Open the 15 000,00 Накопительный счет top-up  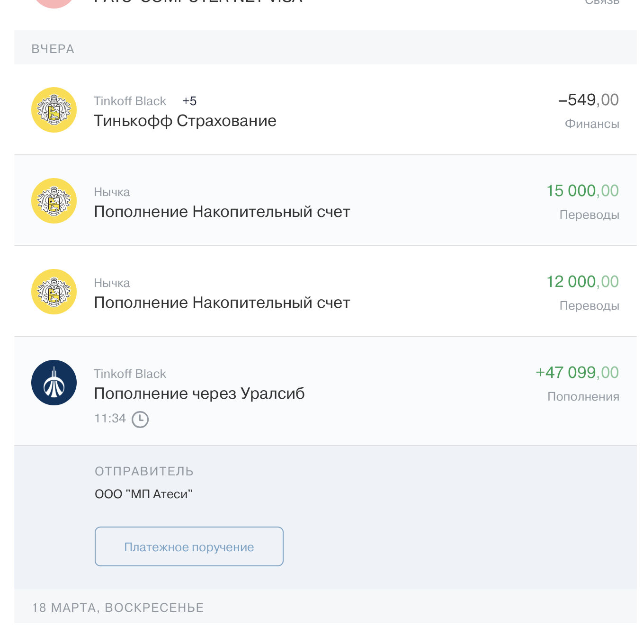[222, 212]
